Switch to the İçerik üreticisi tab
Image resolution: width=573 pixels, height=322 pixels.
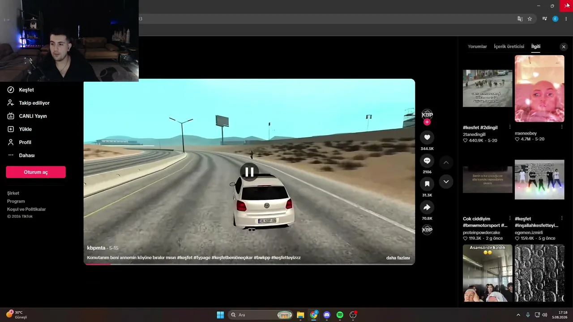click(509, 47)
